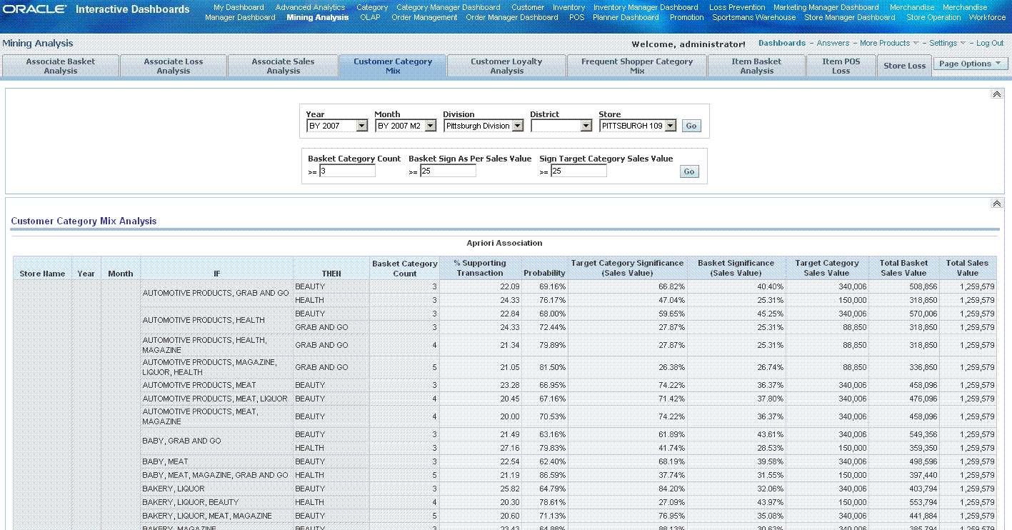Open the Inventory Manager Dashboard link
1012x530 pixels.
pyautogui.click(x=646, y=7)
